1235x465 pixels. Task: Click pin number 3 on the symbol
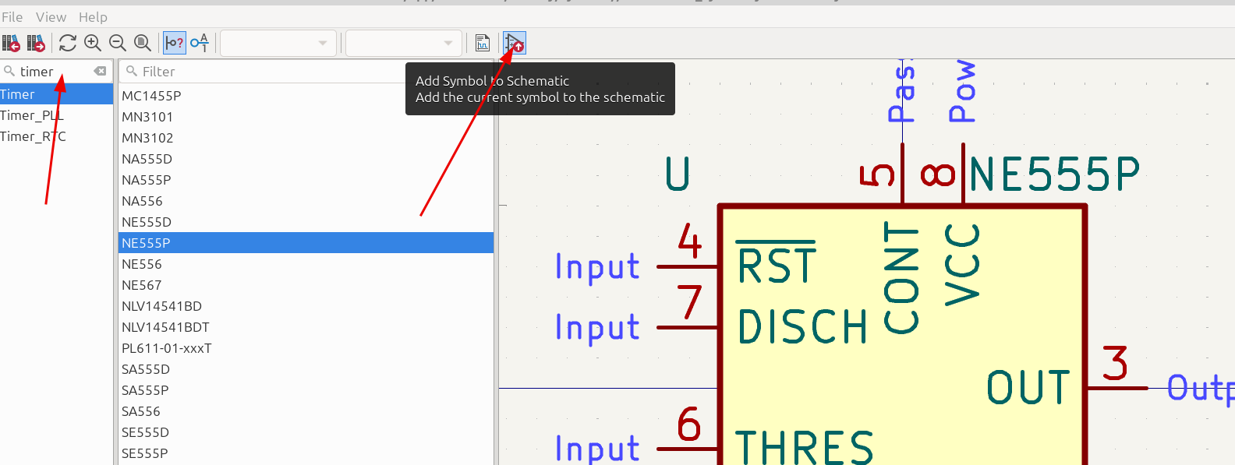(1116, 363)
